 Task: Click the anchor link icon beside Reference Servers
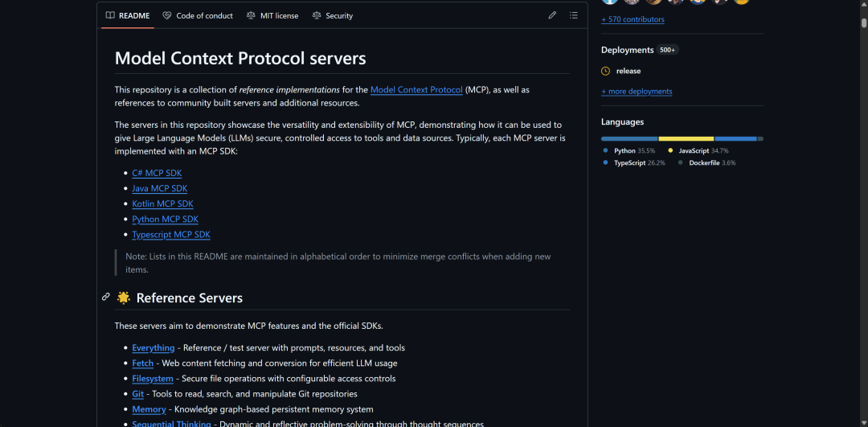(x=106, y=298)
